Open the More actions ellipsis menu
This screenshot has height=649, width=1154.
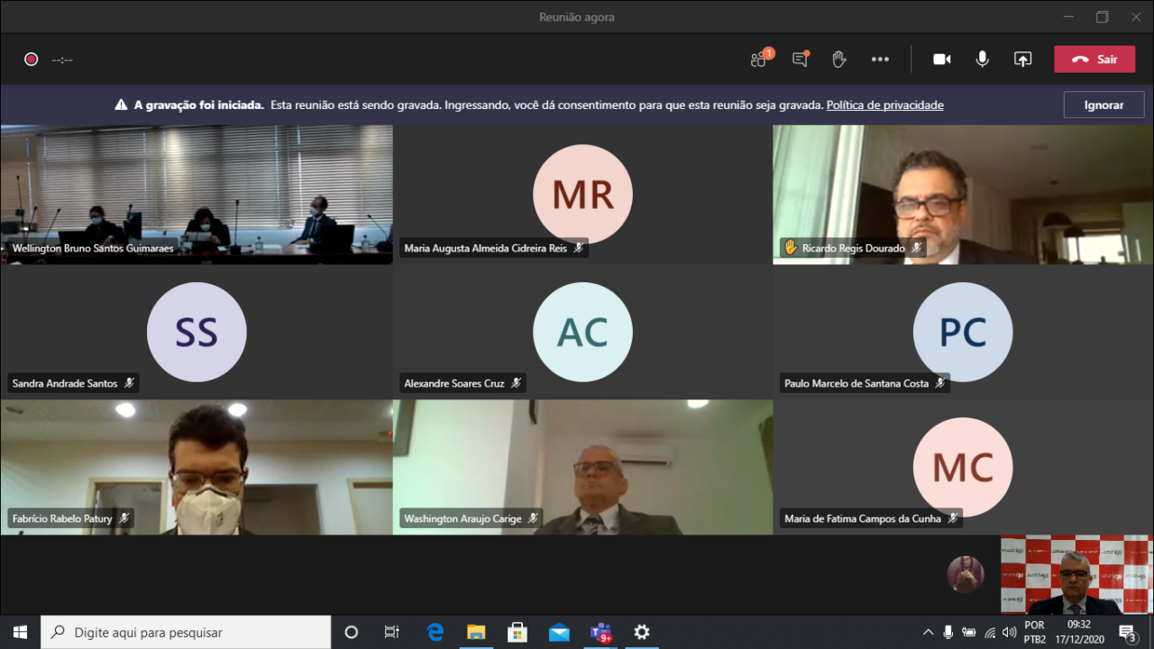[880, 59]
